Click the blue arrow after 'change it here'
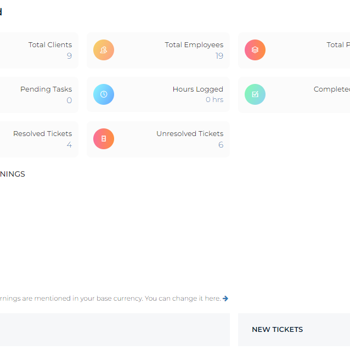Viewport: 350px width, 350px height. coord(225,298)
